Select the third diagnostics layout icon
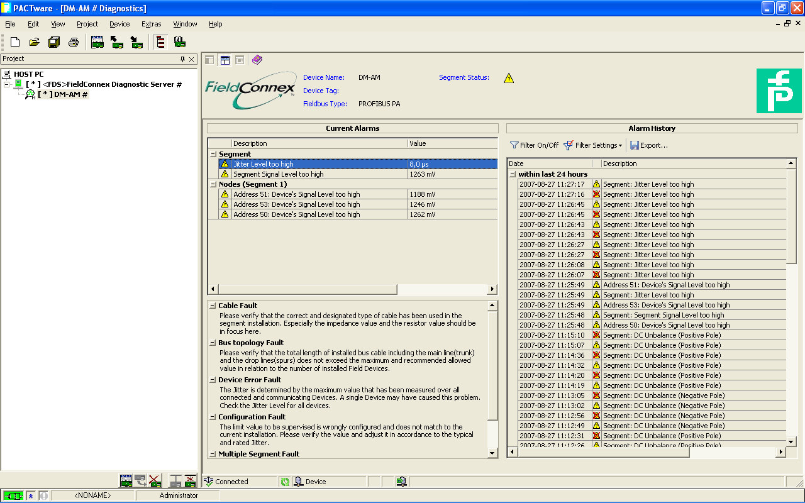Viewport: 805px width, 503px height. [x=240, y=60]
